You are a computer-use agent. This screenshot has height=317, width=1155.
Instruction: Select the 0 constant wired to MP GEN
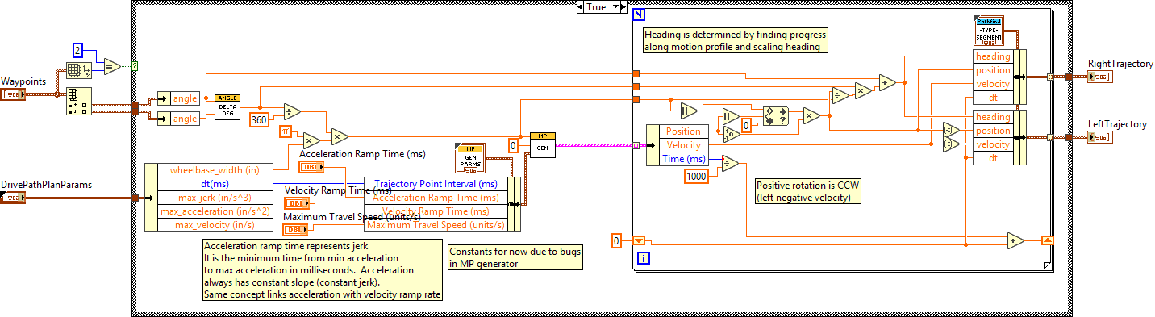(x=512, y=145)
